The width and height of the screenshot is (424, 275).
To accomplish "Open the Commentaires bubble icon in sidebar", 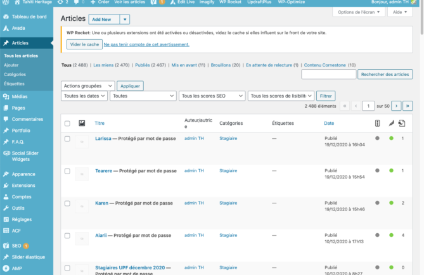I will pyautogui.click(x=6, y=119).
